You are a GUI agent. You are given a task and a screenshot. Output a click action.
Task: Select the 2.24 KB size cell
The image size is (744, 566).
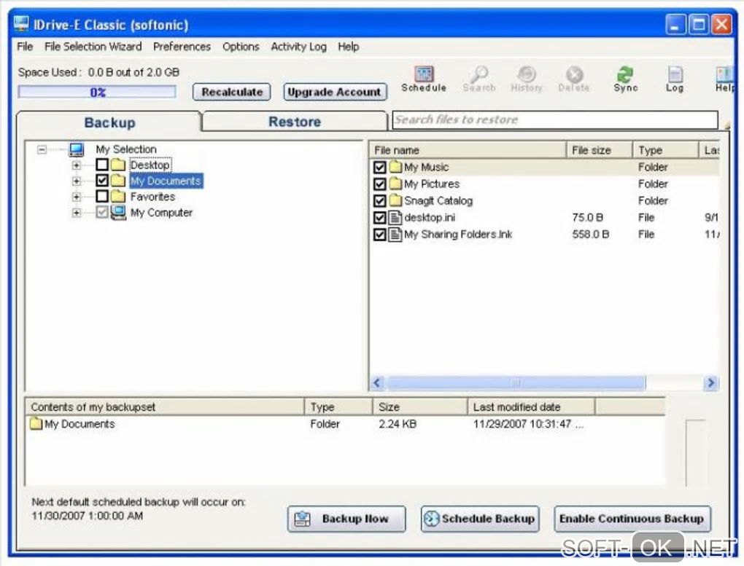398,424
